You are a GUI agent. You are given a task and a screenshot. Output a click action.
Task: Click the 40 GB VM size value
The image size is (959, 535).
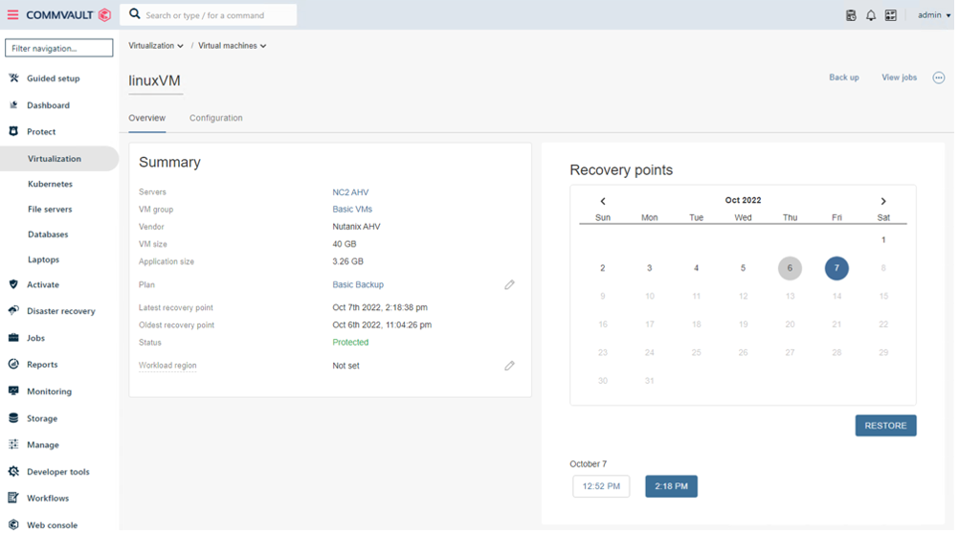pyautogui.click(x=345, y=244)
